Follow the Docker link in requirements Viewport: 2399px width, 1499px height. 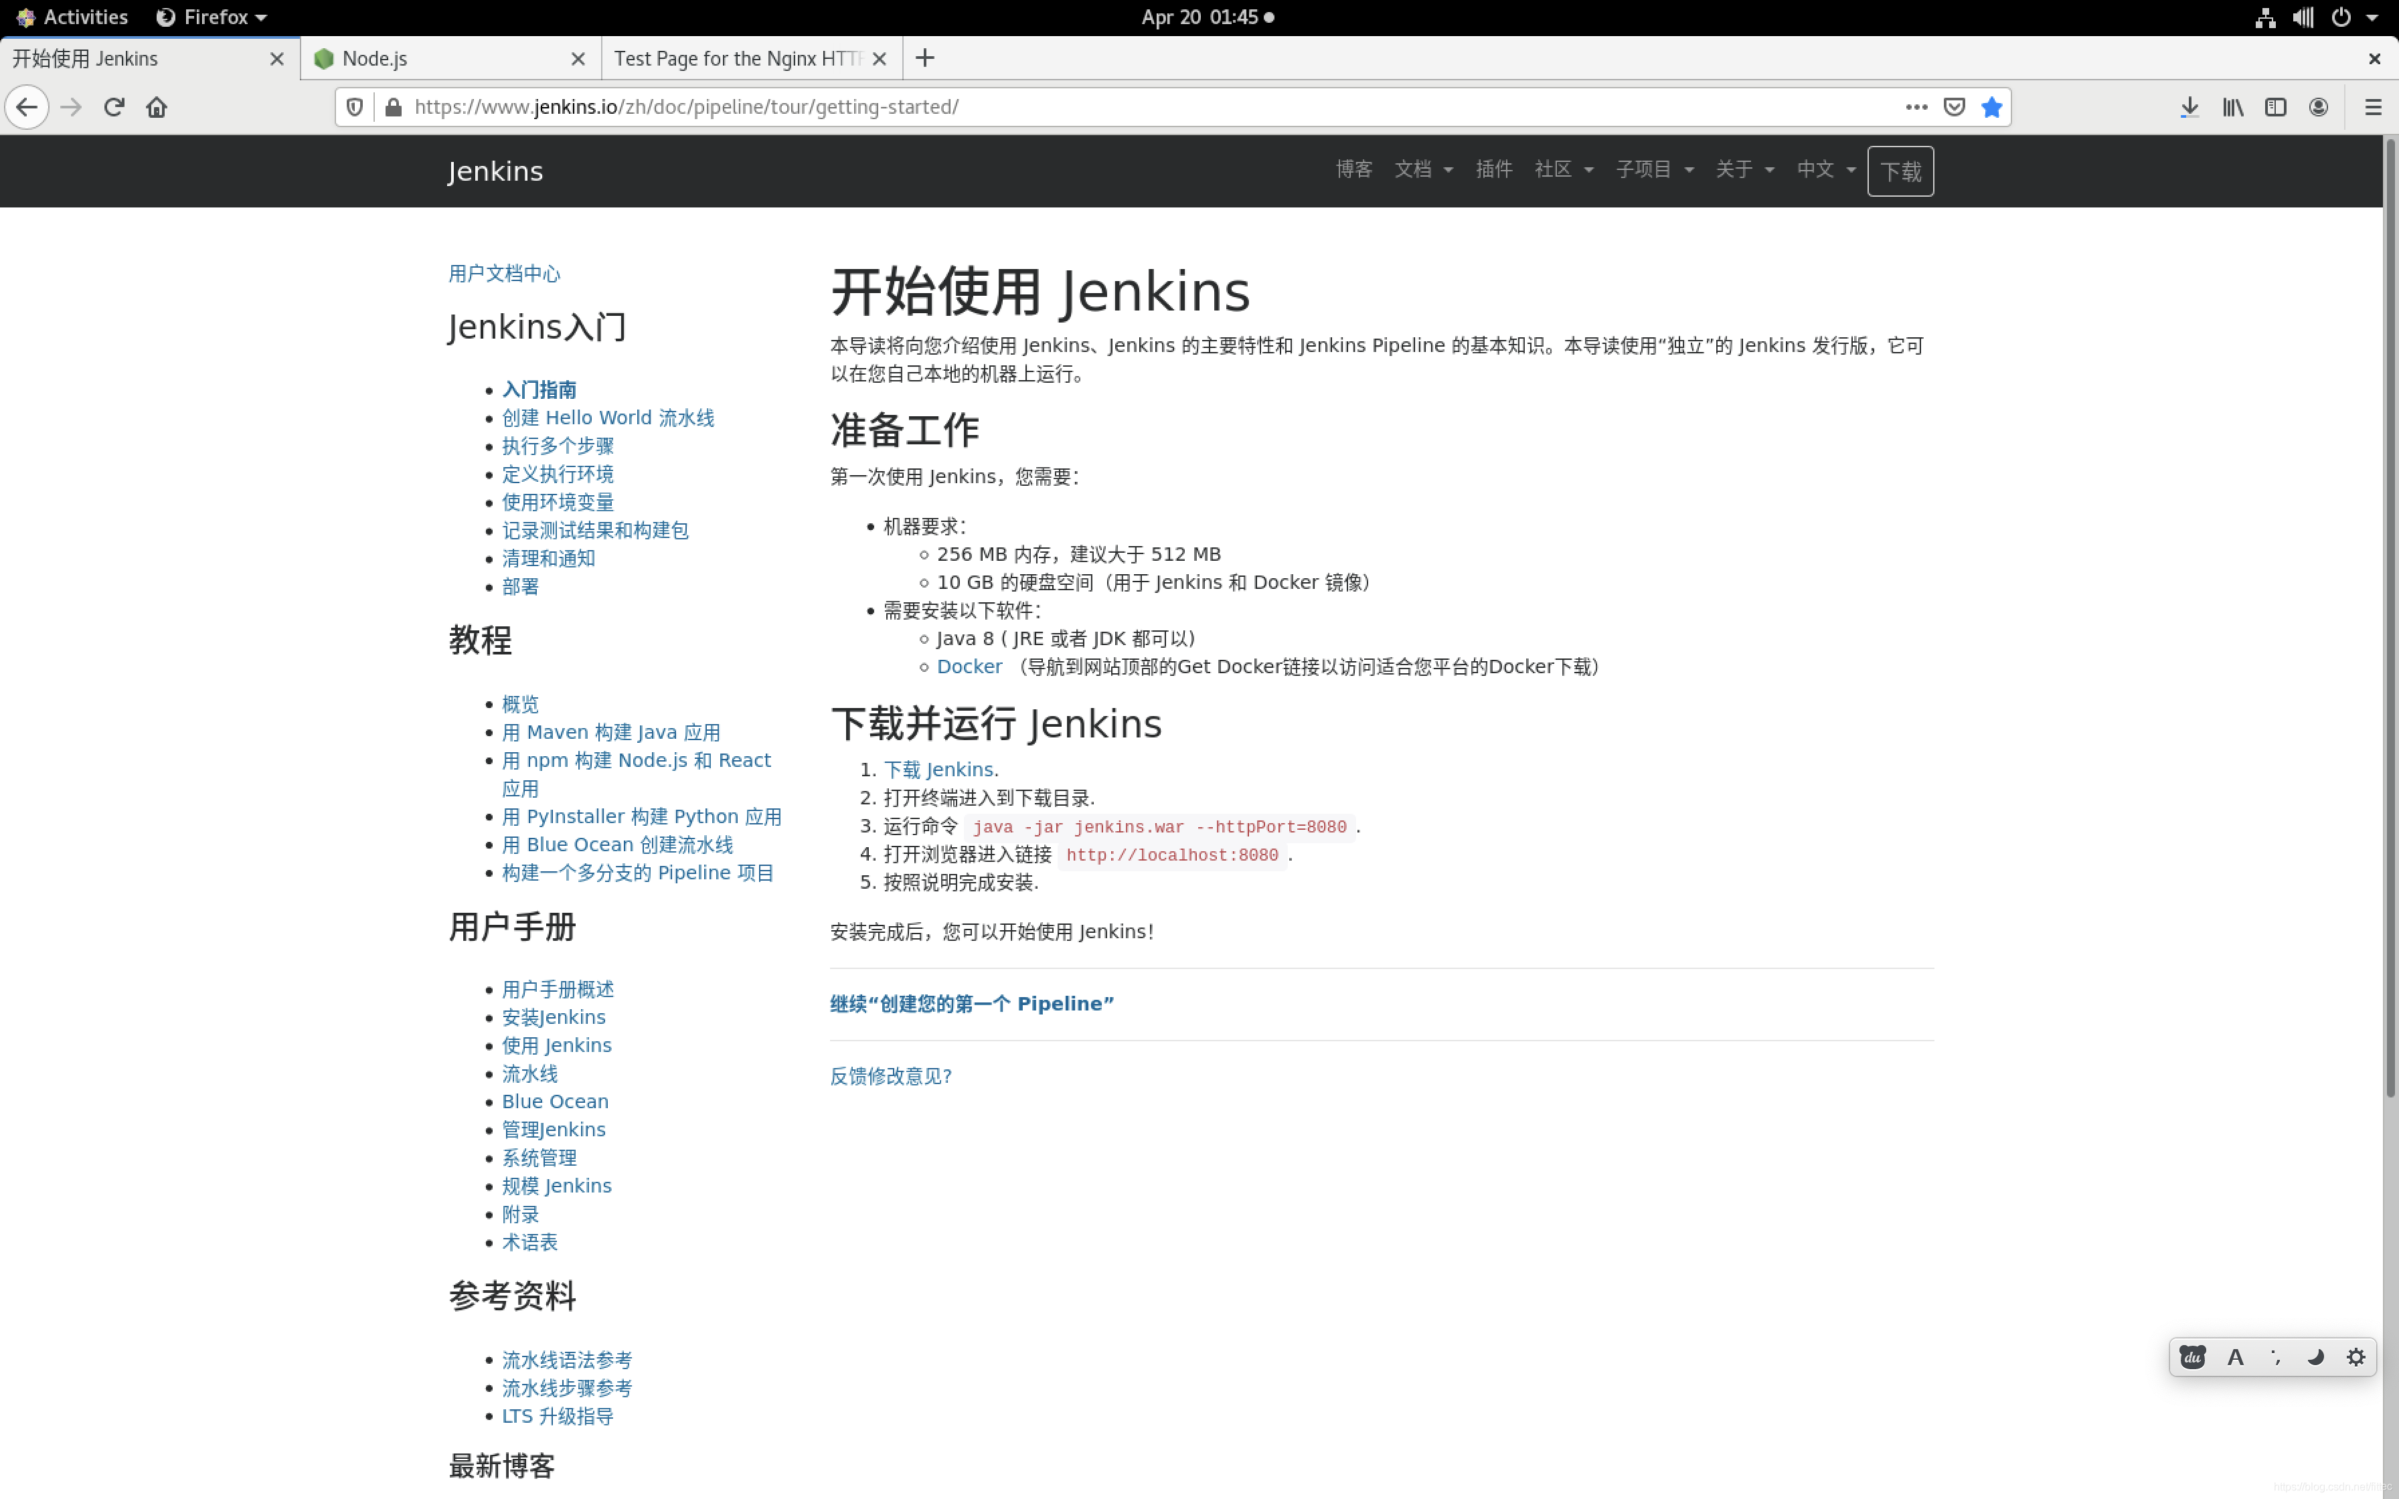(969, 667)
